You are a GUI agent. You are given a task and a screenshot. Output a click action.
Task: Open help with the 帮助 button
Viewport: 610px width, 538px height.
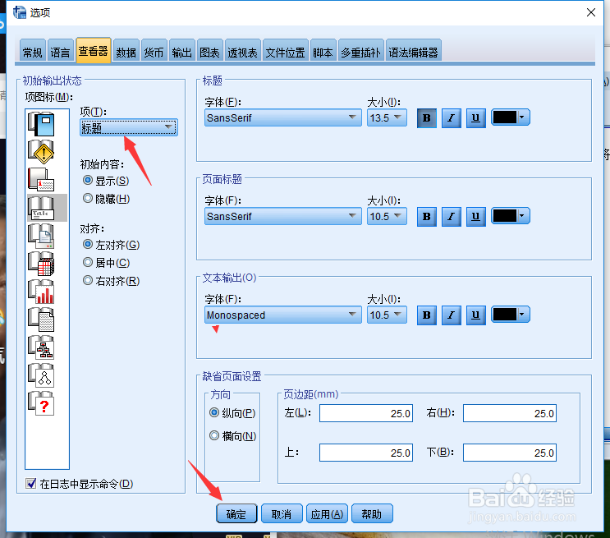(372, 513)
